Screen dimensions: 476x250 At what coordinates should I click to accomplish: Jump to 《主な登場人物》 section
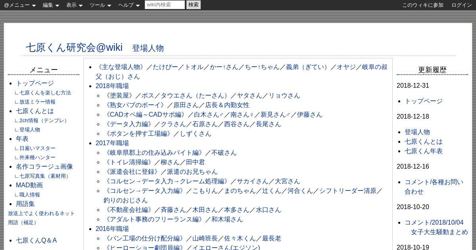click(x=121, y=67)
